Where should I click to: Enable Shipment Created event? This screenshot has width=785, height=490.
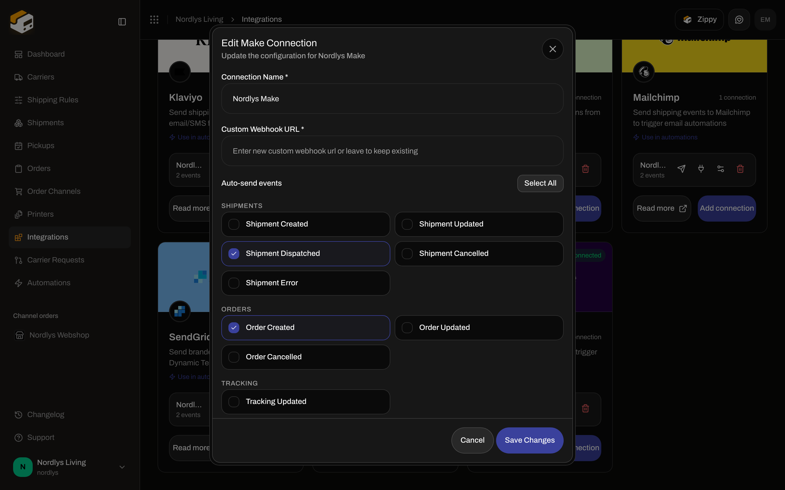[x=306, y=224]
